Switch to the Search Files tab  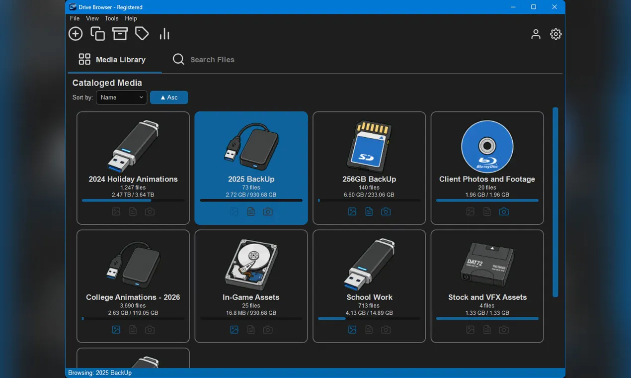point(204,60)
